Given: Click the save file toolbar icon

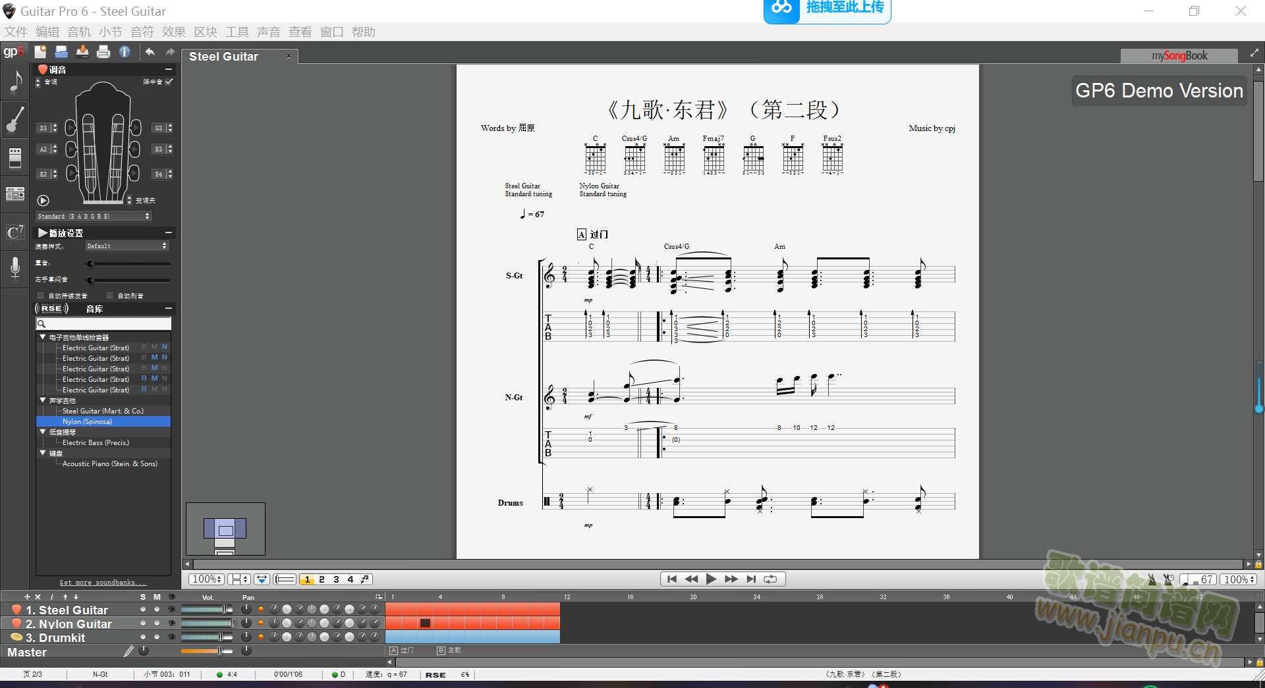Looking at the screenshot, I should [x=61, y=52].
